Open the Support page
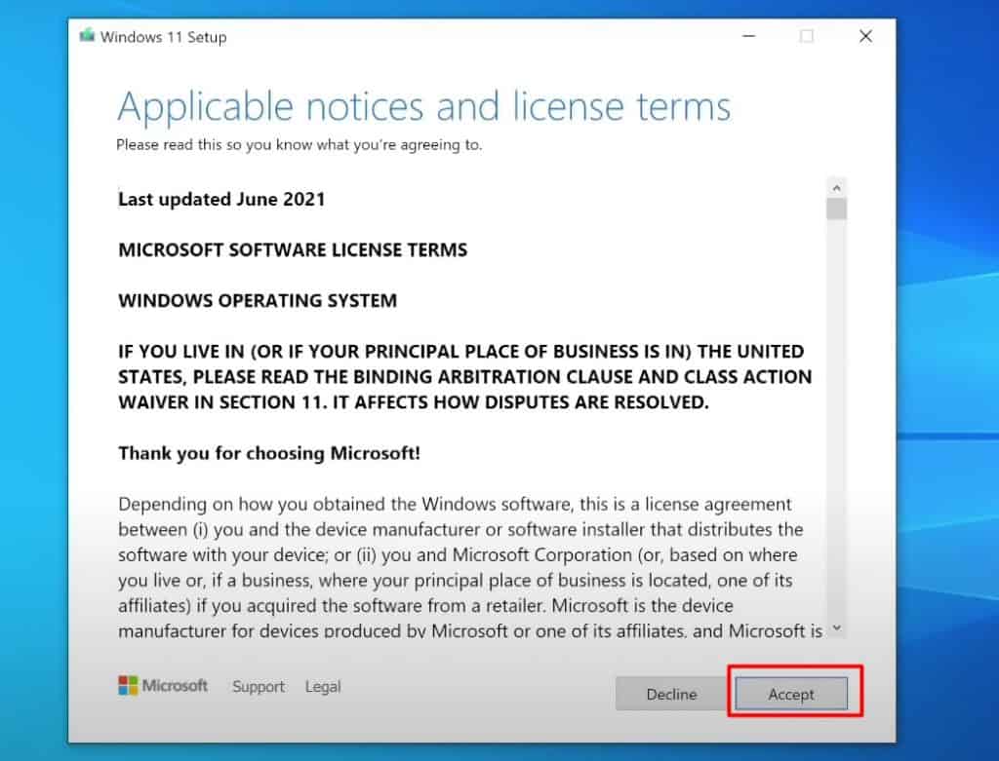 pos(258,686)
